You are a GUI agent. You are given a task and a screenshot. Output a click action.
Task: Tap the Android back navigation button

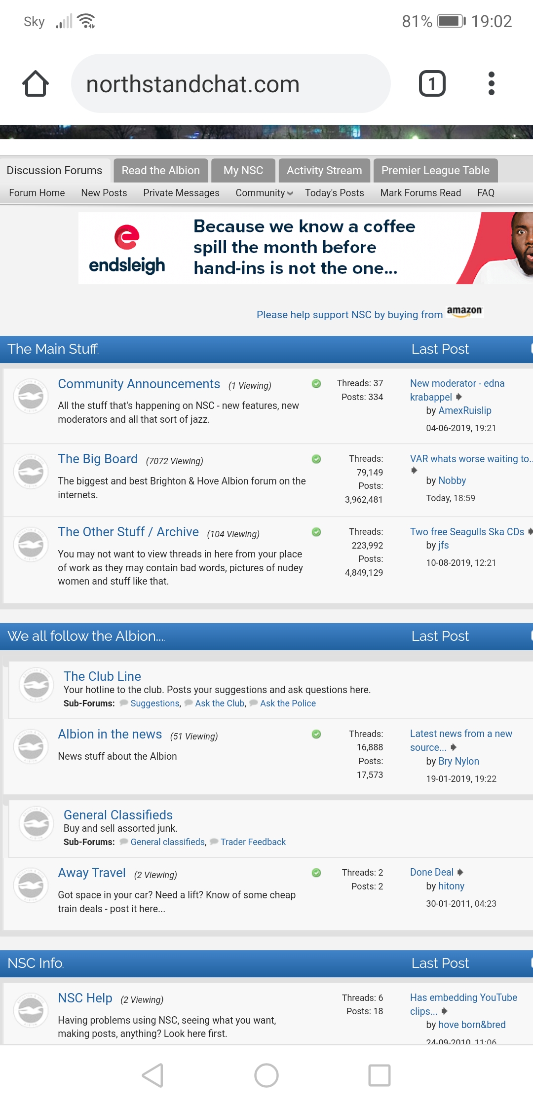[152, 1075]
